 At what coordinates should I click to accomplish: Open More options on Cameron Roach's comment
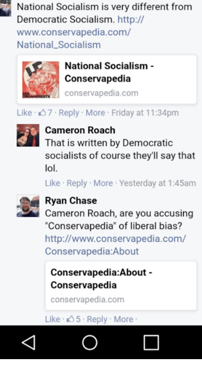103,183
